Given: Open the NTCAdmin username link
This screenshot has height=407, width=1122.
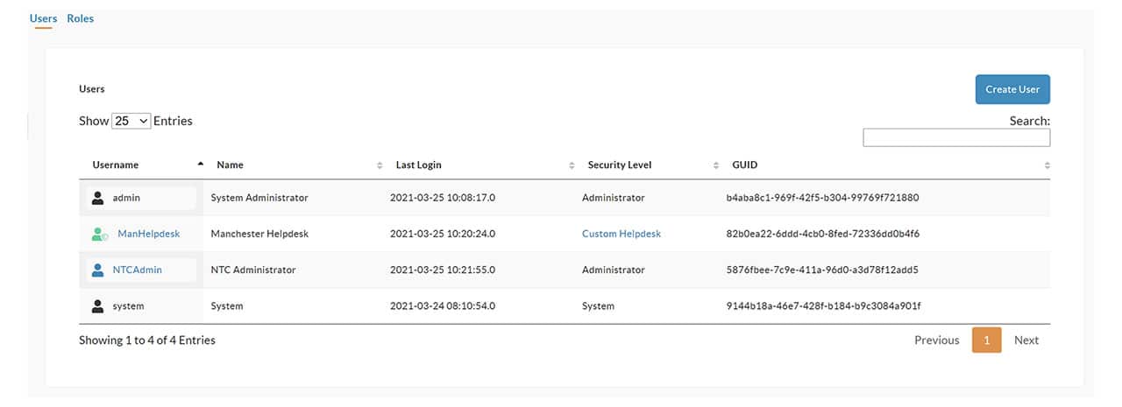Looking at the screenshot, I should pyautogui.click(x=138, y=270).
